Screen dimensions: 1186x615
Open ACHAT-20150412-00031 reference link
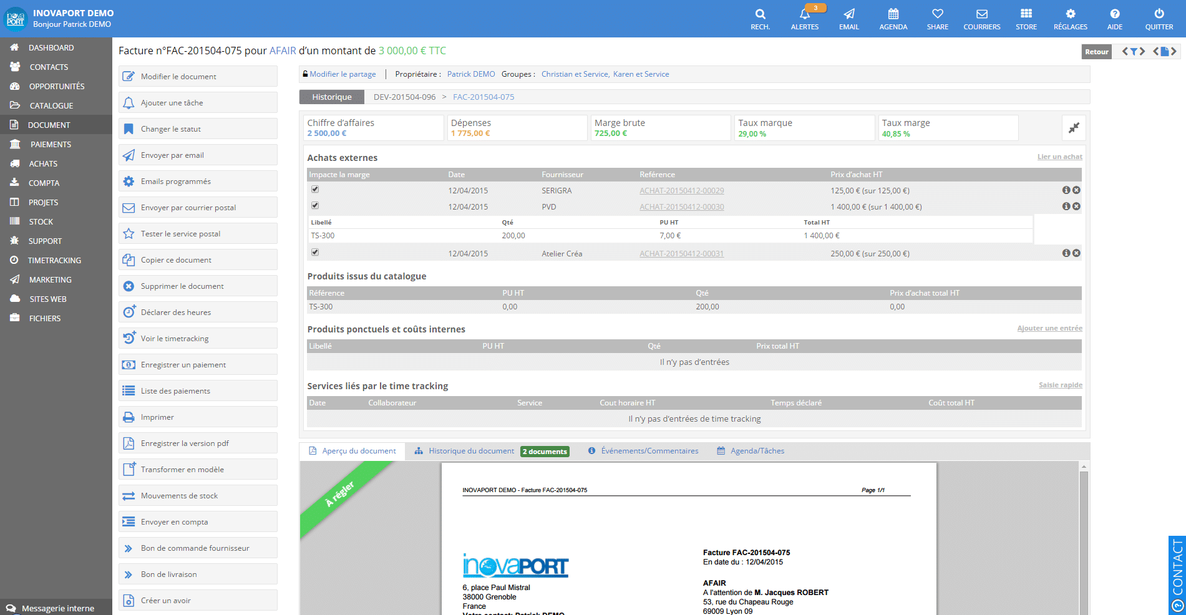(x=682, y=254)
